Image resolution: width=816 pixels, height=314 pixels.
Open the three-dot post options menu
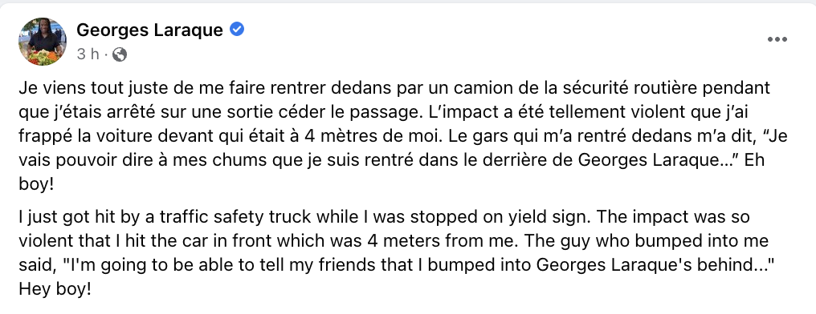(777, 39)
